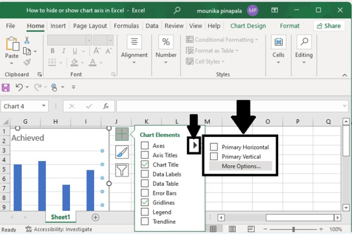The image size is (352, 234).
Task: Uncheck the Gridlines checkbox
Action: tap(145, 202)
